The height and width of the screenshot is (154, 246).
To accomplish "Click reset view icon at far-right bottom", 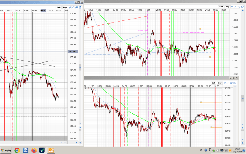I will [x=242, y=143].
